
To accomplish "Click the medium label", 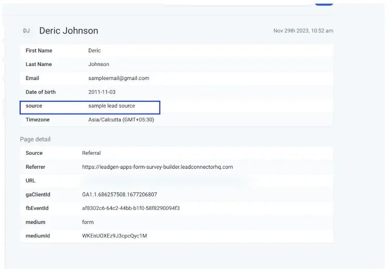I will [x=36, y=222].
